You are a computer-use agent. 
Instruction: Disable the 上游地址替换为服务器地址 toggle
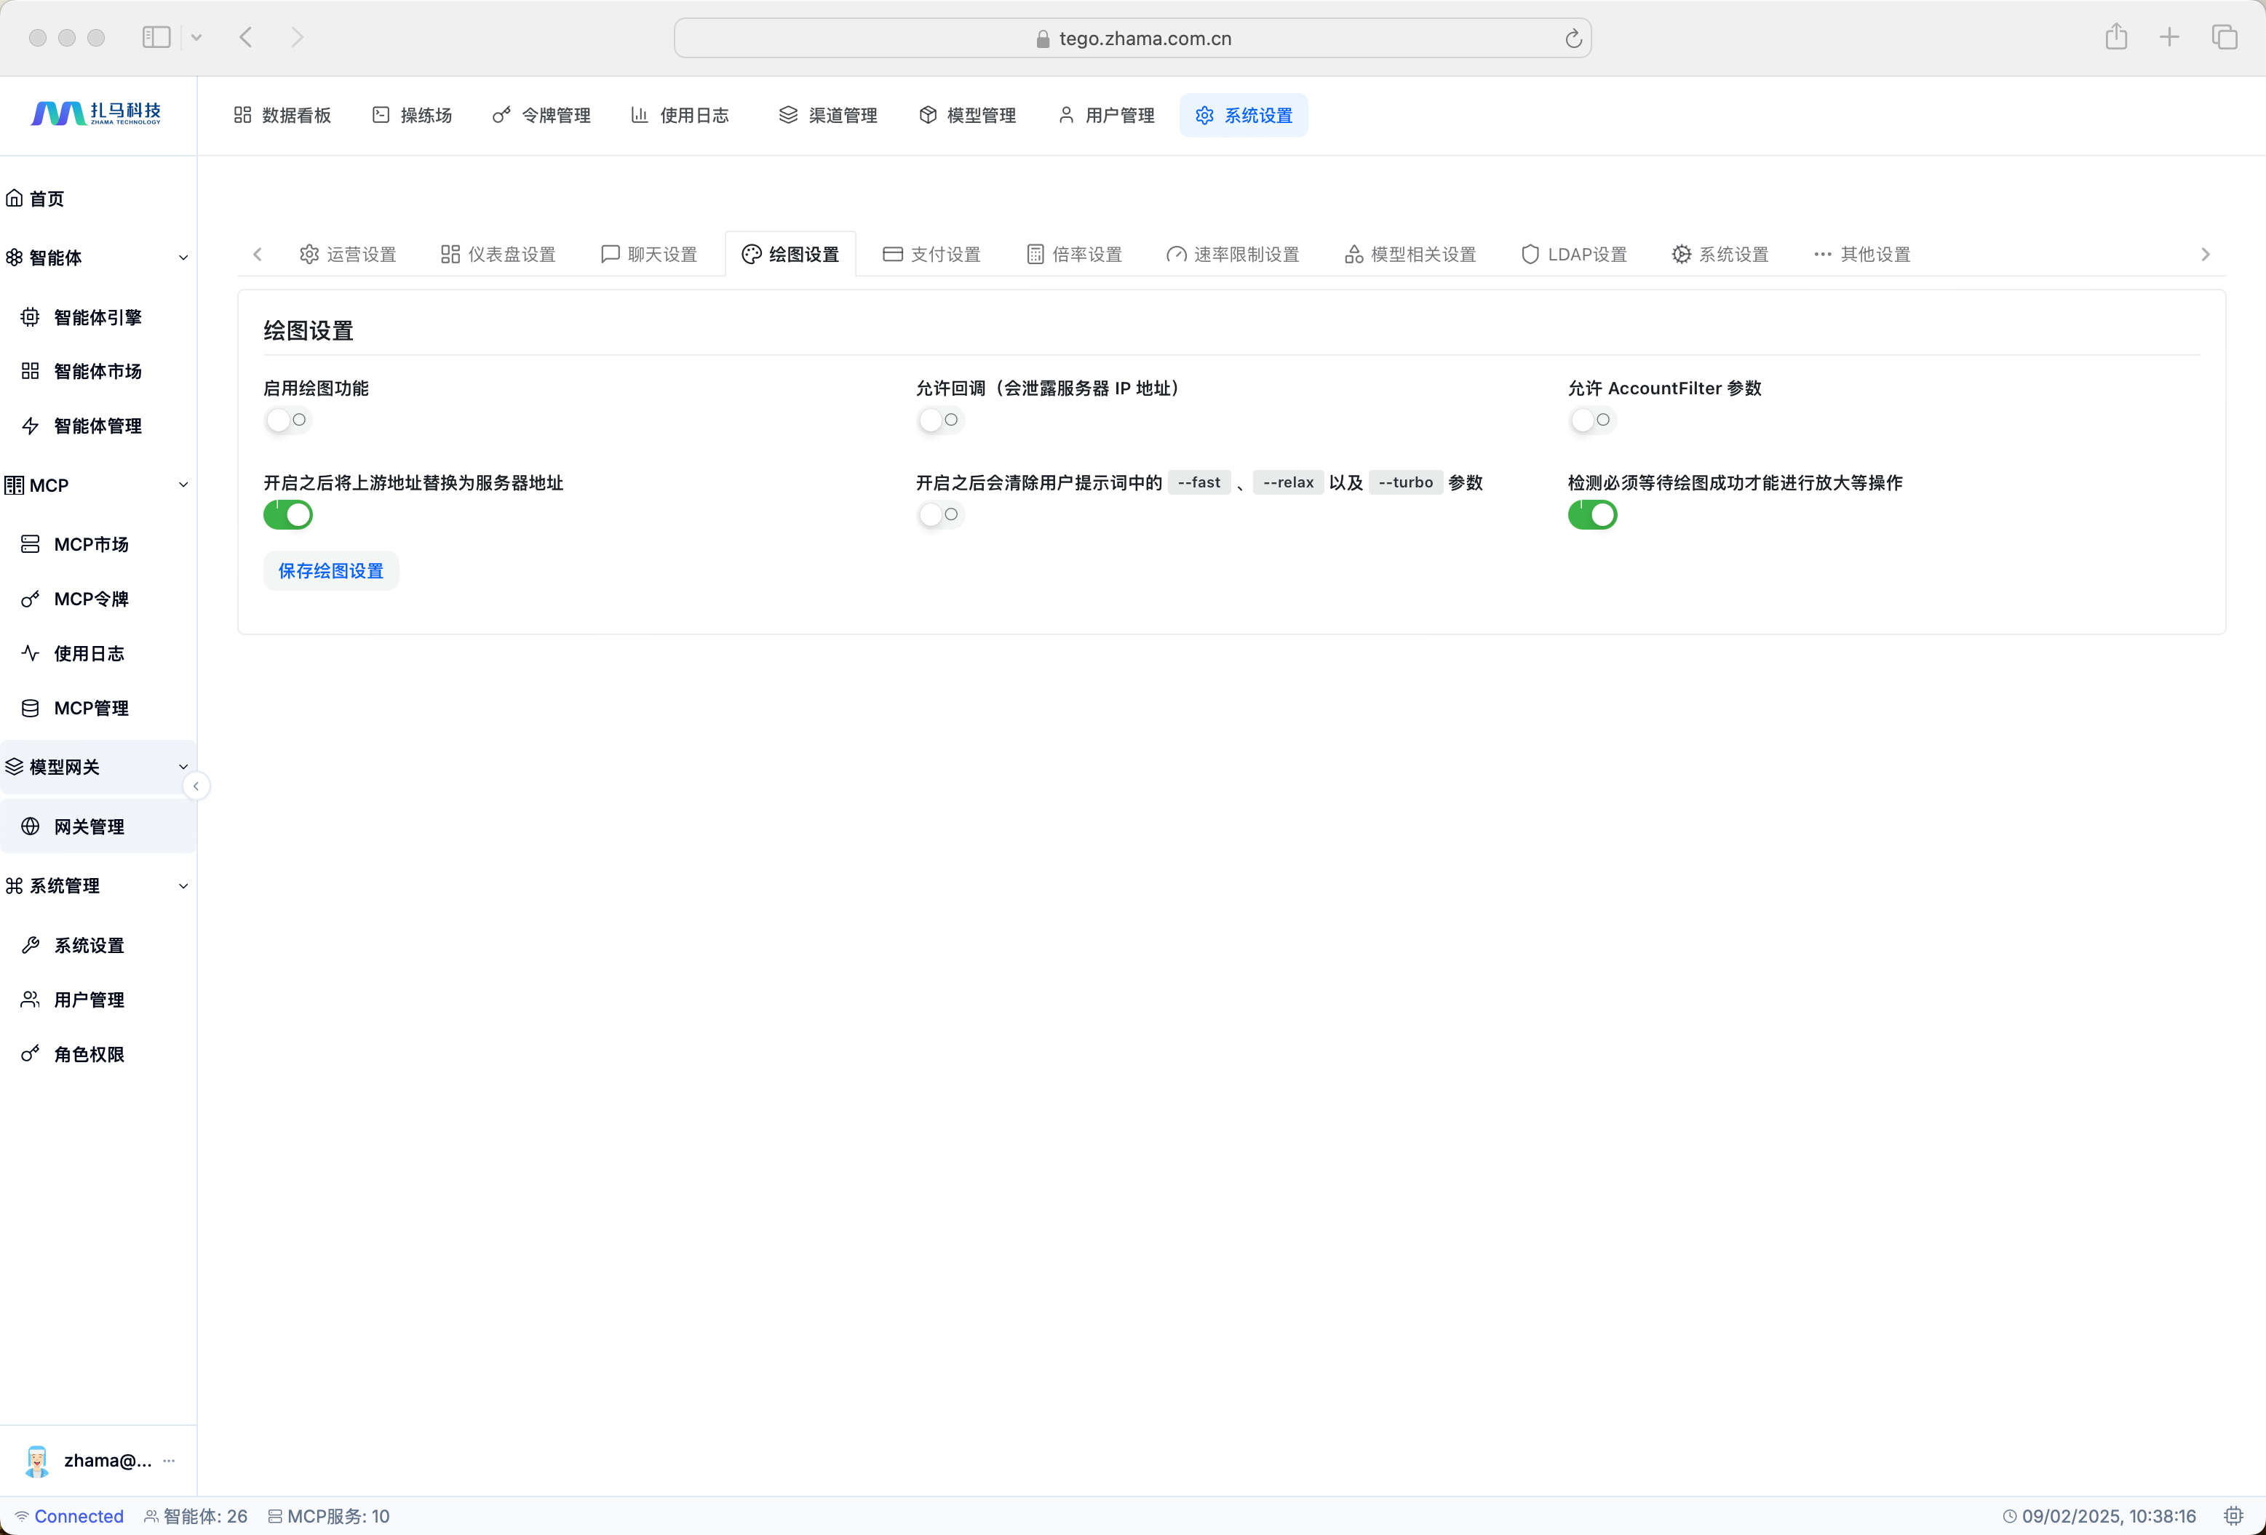(x=287, y=514)
